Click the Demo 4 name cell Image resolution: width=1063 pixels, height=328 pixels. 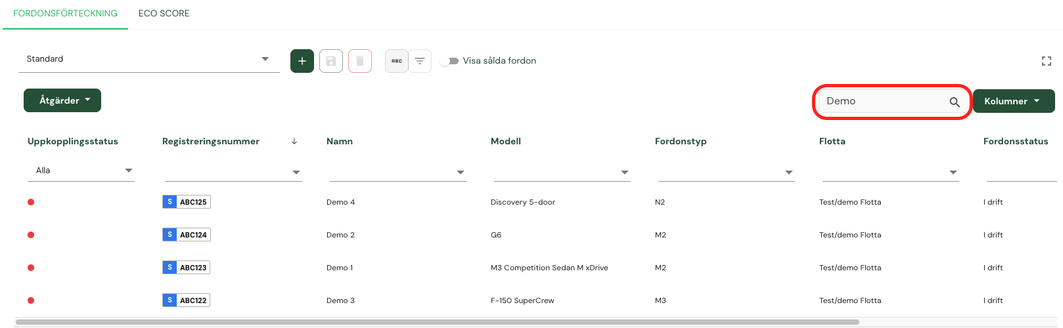[340, 202]
